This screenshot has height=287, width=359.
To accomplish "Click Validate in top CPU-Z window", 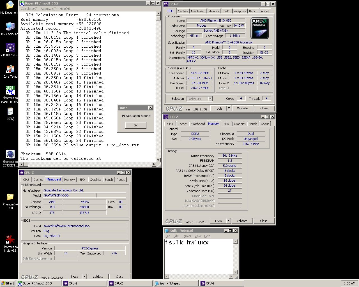I will point(242,108).
